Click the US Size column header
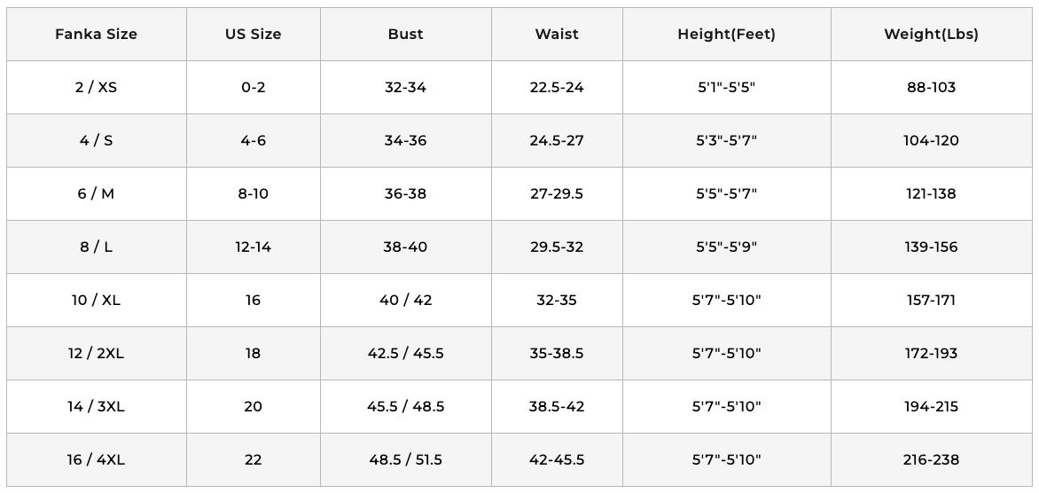The width and height of the screenshot is (1039, 493). pos(253,34)
